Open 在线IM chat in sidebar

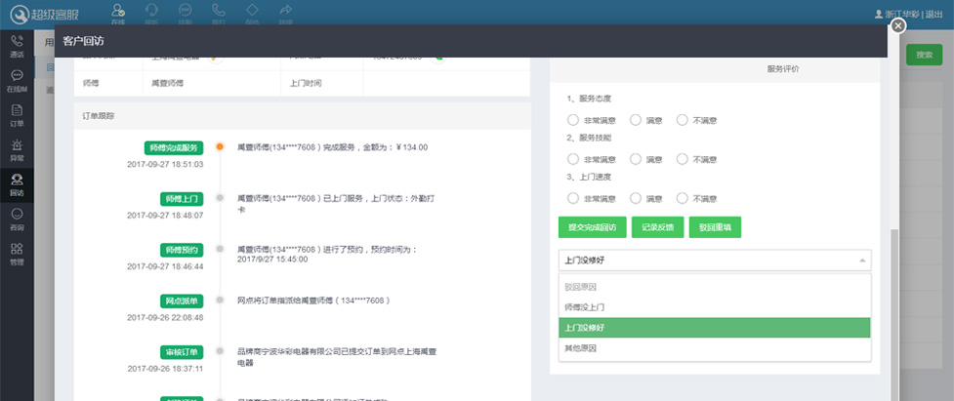click(x=17, y=81)
